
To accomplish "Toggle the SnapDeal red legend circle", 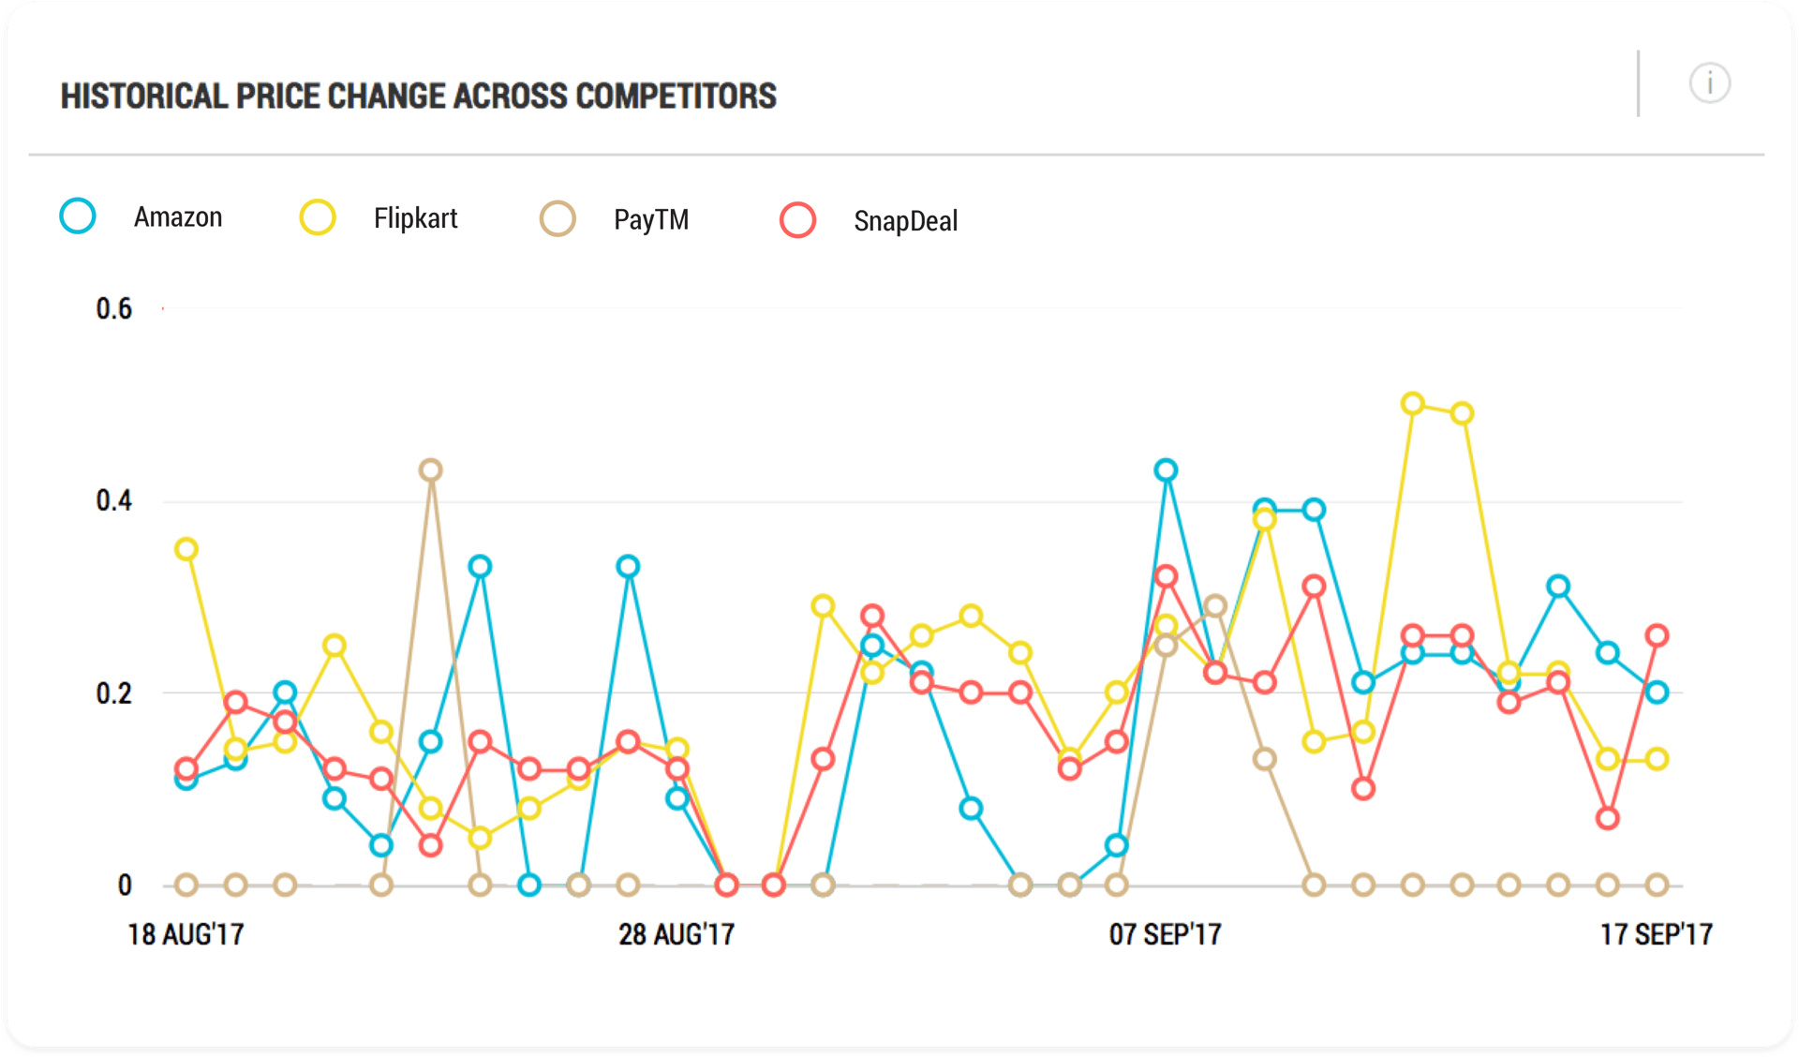I will [797, 220].
